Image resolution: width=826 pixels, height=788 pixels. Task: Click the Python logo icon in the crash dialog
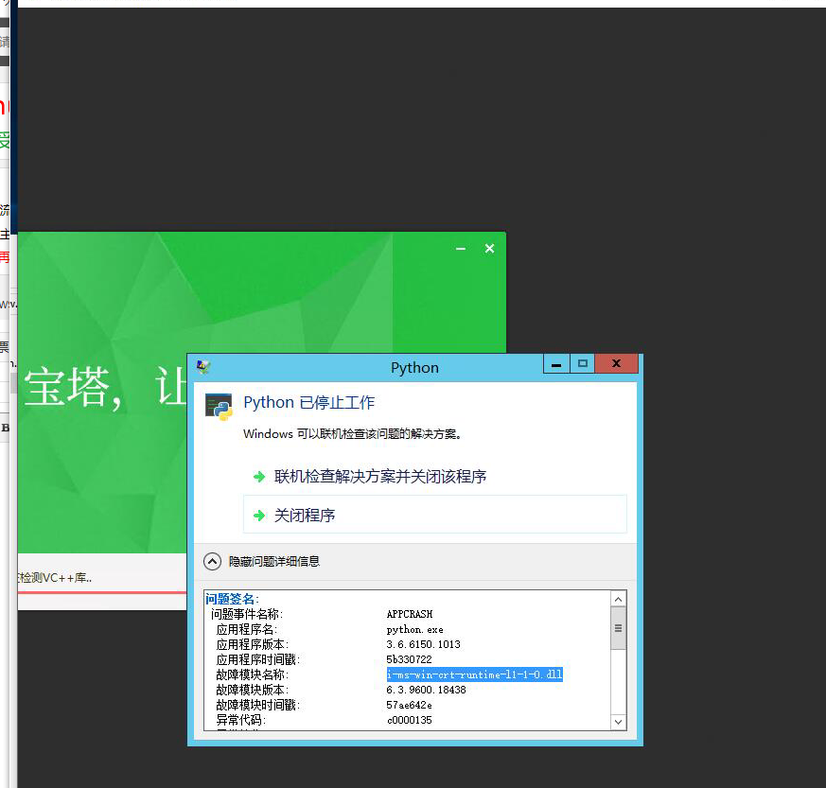point(220,402)
